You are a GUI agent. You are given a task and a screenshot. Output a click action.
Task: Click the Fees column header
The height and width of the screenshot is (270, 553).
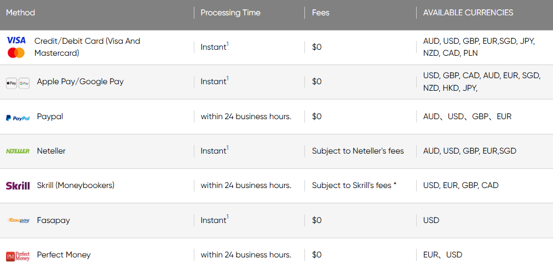click(321, 13)
